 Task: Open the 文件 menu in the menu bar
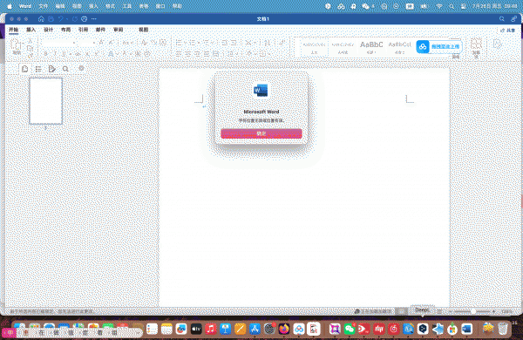click(x=43, y=6)
